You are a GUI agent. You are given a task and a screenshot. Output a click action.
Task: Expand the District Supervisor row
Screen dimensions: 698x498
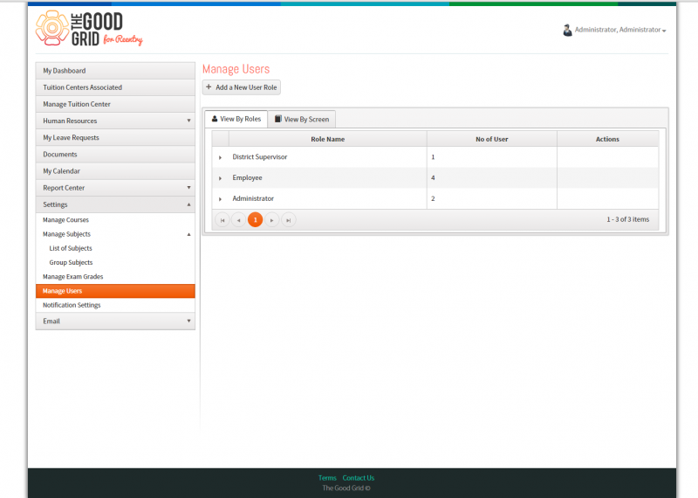(220, 157)
